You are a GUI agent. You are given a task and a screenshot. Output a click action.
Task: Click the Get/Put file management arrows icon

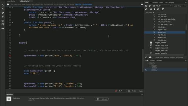[x=3, y=9]
